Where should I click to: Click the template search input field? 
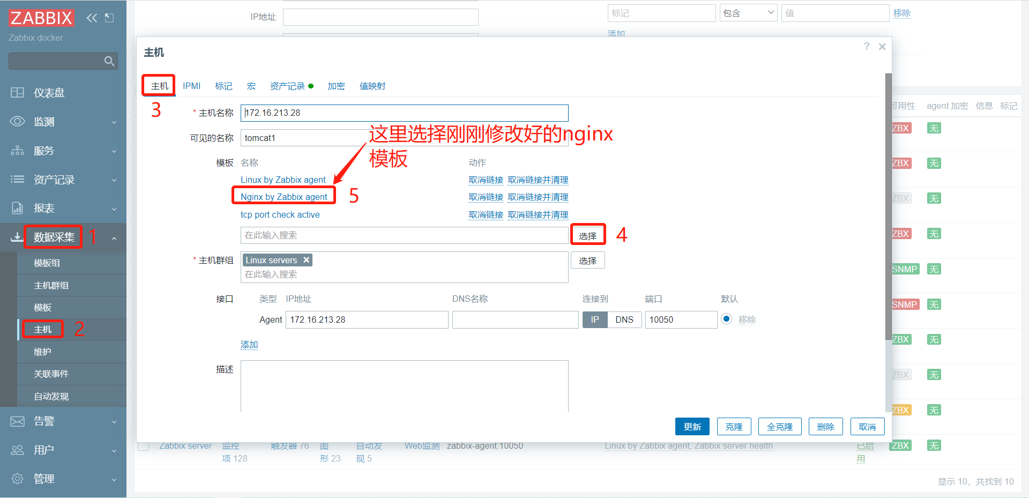[405, 235]
